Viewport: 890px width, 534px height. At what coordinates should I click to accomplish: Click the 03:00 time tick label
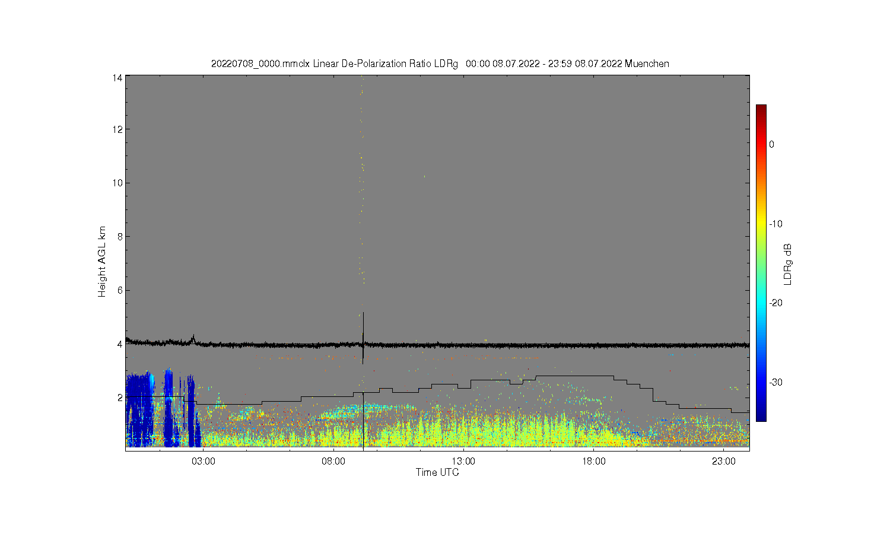click(x=204, y=461)
